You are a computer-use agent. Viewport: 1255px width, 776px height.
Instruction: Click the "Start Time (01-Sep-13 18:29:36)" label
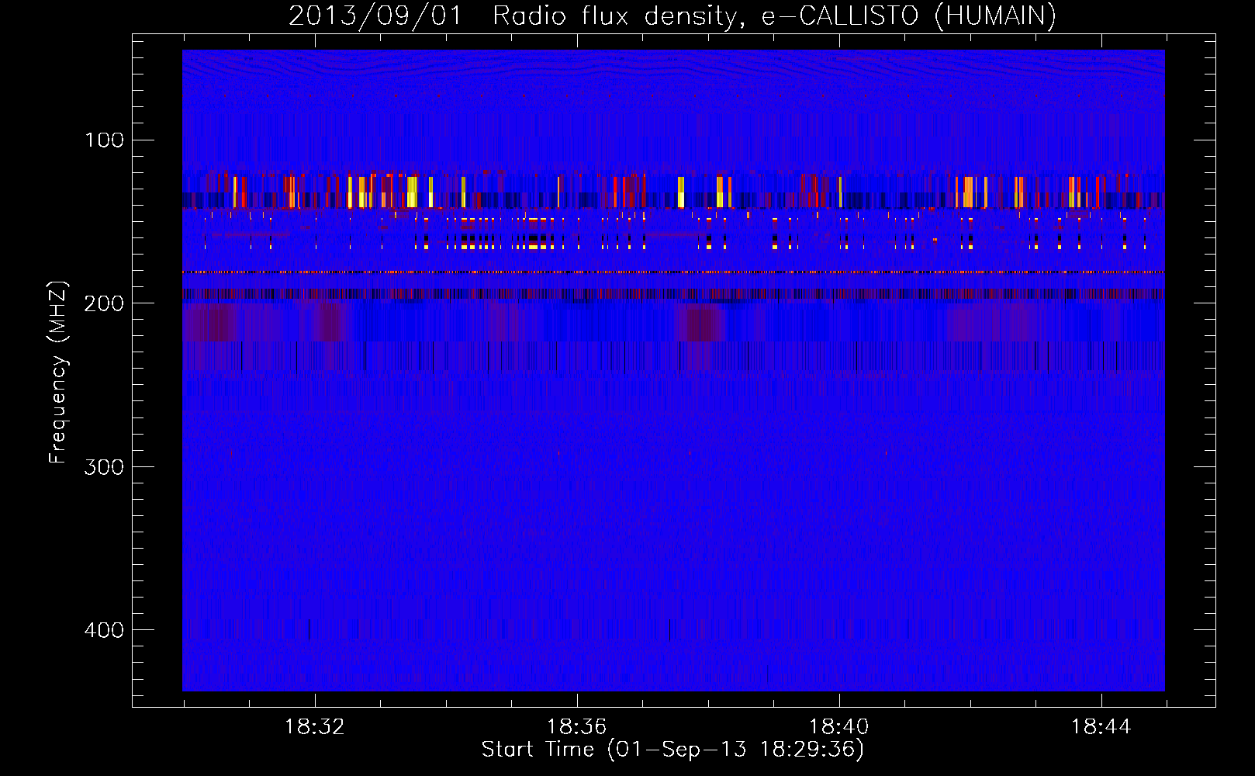click(672, 750)
